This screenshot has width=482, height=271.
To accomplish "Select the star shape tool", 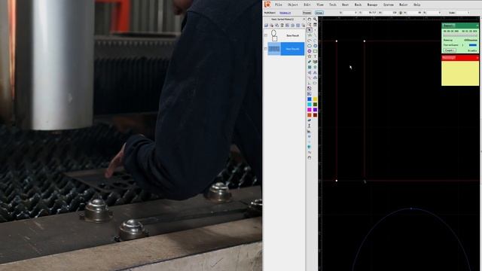I will tap(310, 56).
